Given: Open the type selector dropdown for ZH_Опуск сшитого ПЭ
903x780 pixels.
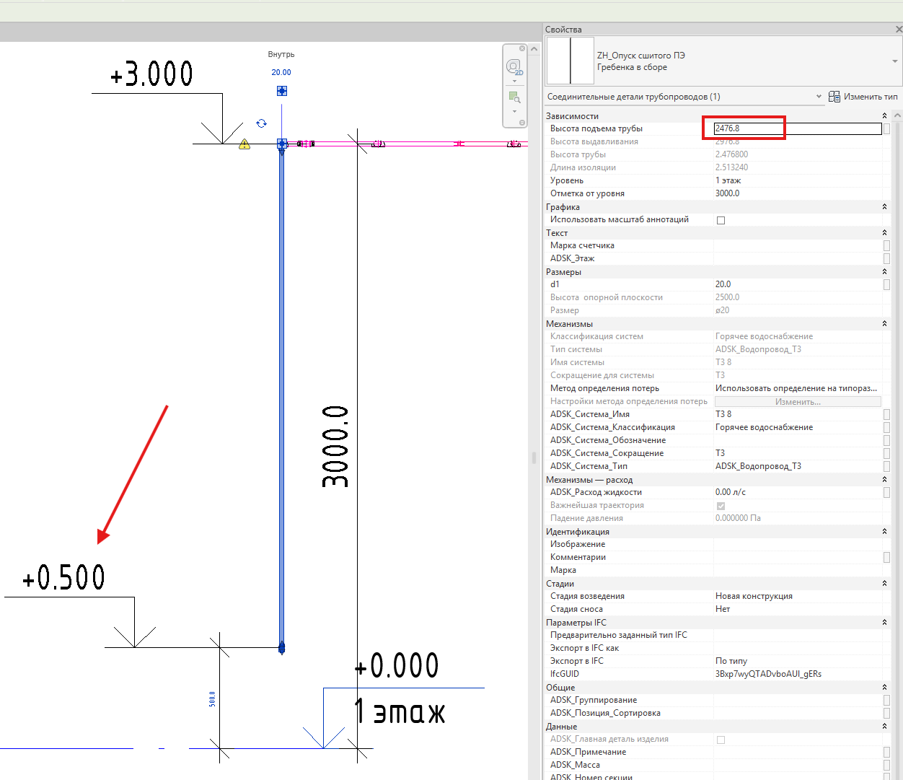Looking at the screenshot, I should coord(895,61).
